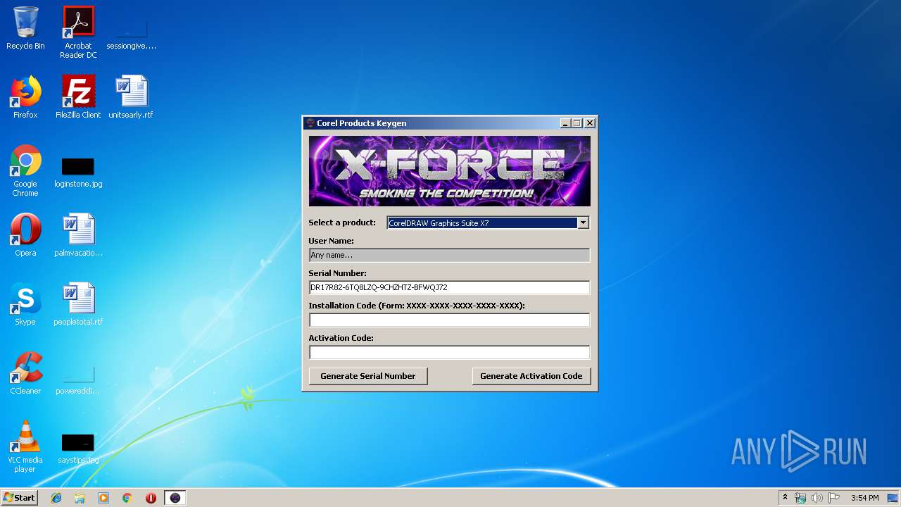
Task: Click Generate Activation Code button
Action: (x=531, y=376)
